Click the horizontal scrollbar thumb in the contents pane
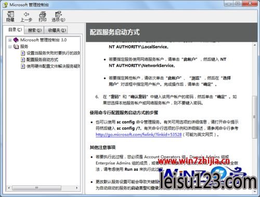This screenshot has width=260, height=197. tap(36, 188)
